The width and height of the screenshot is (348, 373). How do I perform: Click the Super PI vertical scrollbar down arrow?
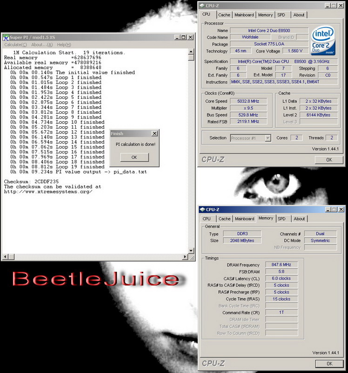(x=191, y=250)
